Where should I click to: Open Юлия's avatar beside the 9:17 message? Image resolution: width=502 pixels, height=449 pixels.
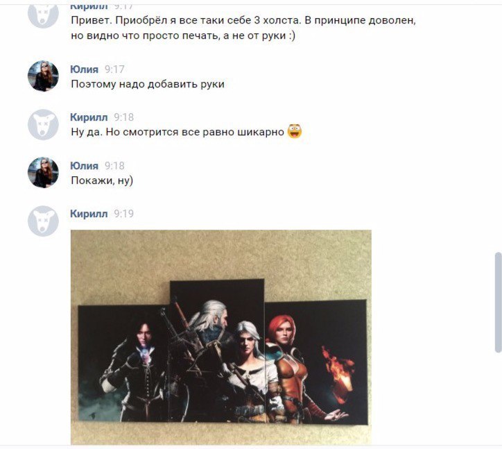43,76
